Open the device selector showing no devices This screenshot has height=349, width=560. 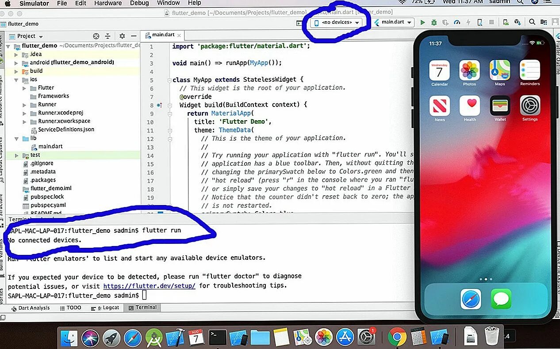pos(337,22)
